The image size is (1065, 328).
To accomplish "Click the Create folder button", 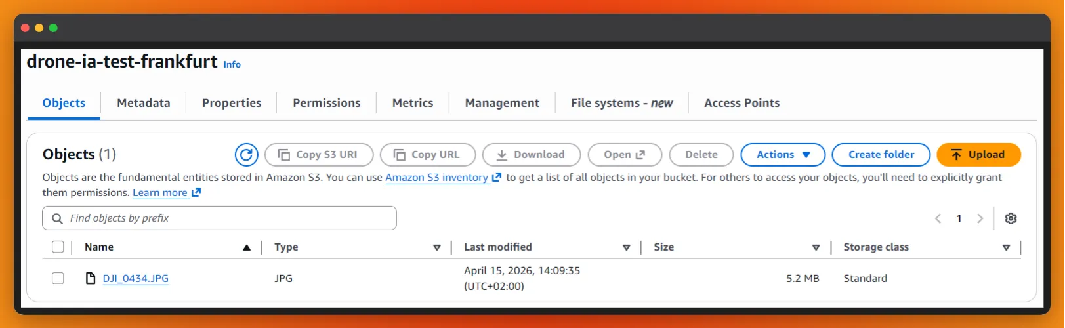I will [x=881, y=155].
